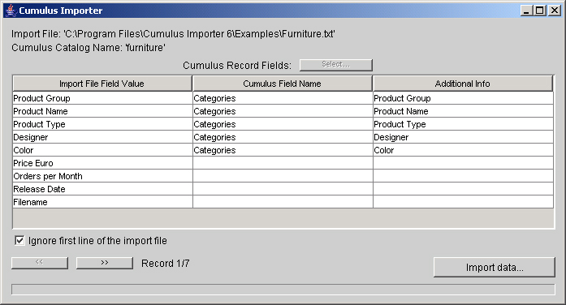Screen dimensions: 566x305
Task: Click empty Cumulus Field cell for Release Date
Action: [x=283, y=189]
